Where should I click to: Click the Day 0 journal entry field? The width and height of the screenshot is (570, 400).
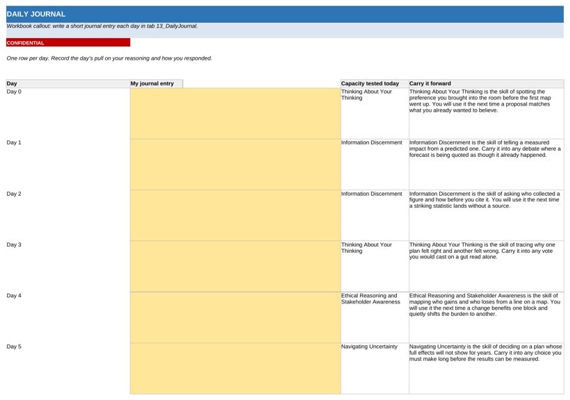(235, 113)
